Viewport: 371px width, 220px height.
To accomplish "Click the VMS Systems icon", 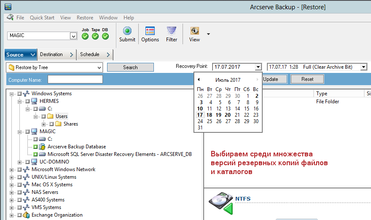I will point(26,207).
